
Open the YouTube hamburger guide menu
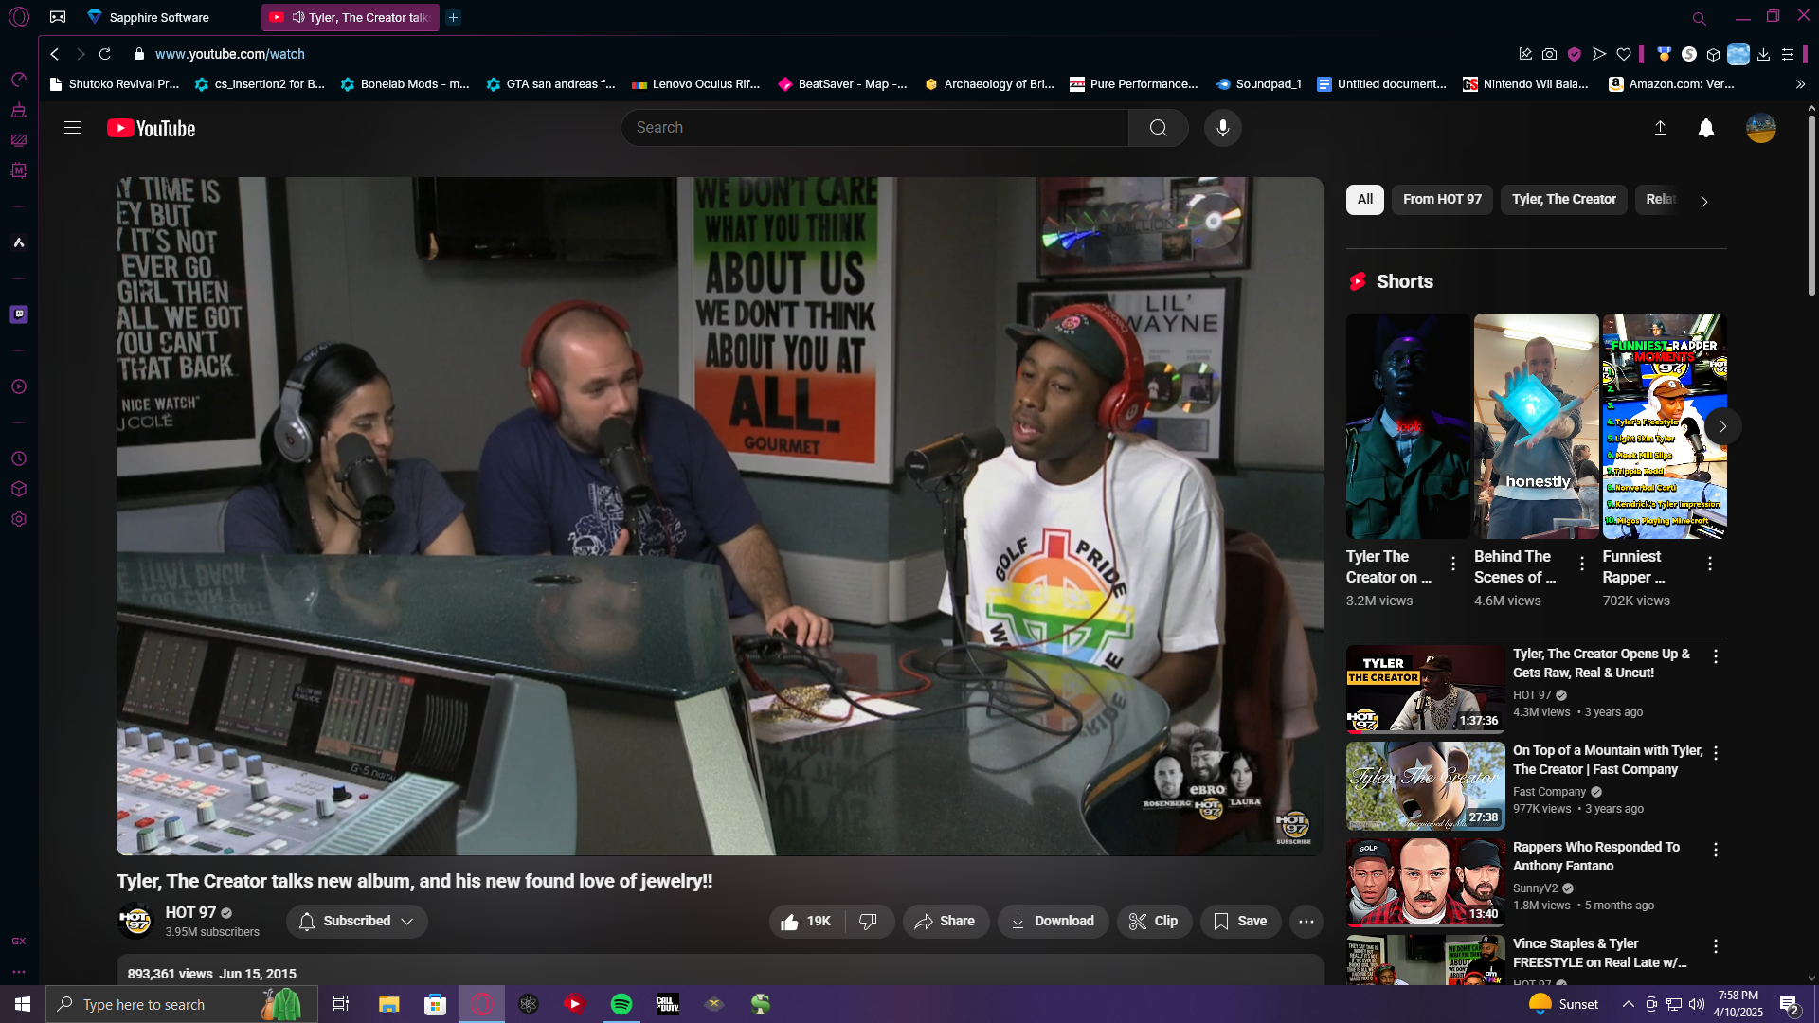73,128
